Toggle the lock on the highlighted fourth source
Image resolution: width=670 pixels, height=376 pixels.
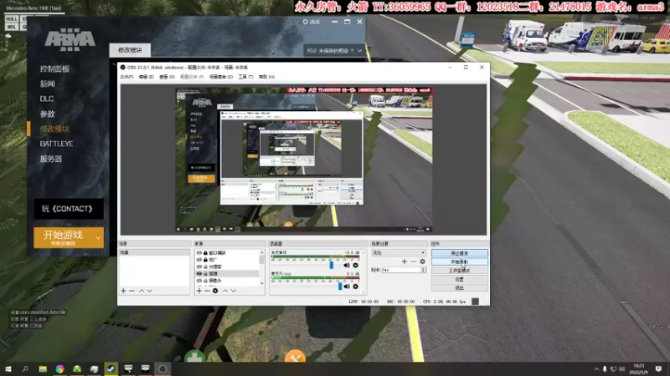coord(205,274)
